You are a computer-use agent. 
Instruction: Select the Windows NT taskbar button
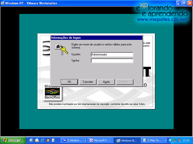(x=127, y=140)
